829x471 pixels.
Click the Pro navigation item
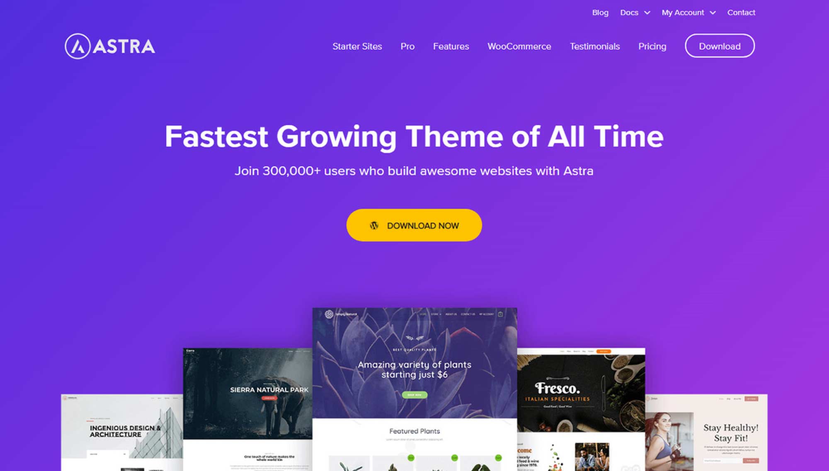[407, 46]
